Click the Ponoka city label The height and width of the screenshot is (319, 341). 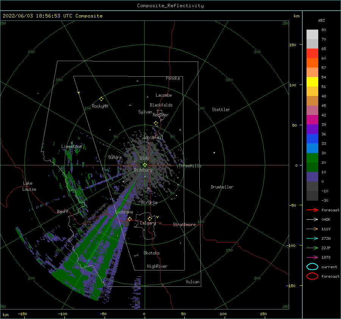click(x=173, y=78)
